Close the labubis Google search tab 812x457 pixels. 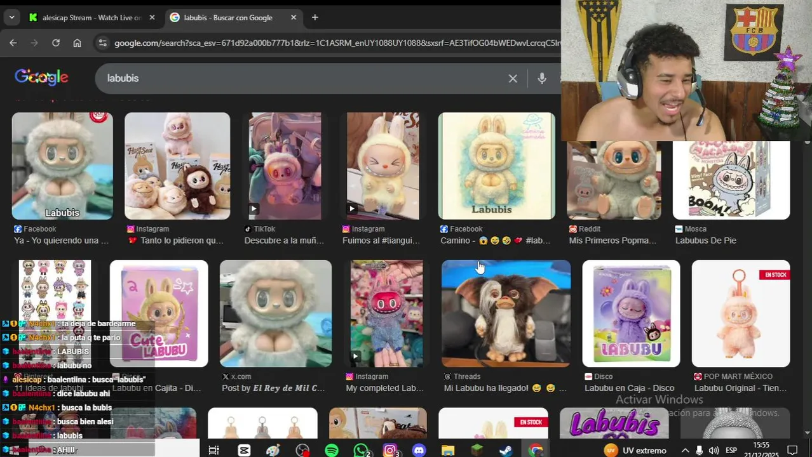[294, 17]
